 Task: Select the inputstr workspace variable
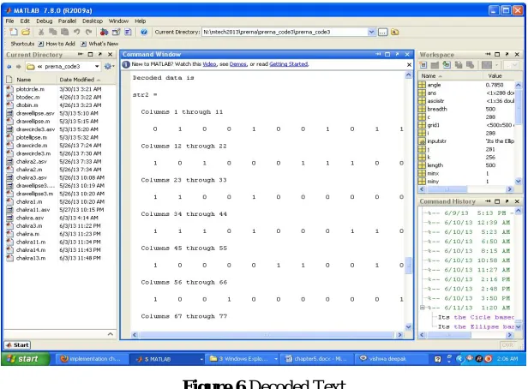click(x=437, y=141)
